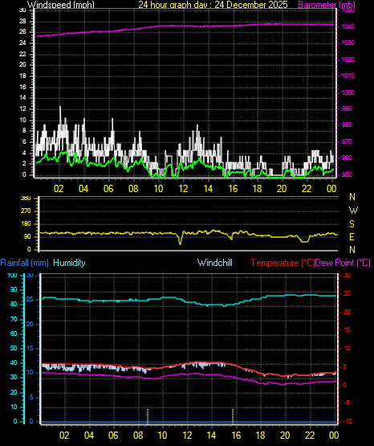
Task: Click the 1000 value on barometer axis
Action: [x=348, y=92]
